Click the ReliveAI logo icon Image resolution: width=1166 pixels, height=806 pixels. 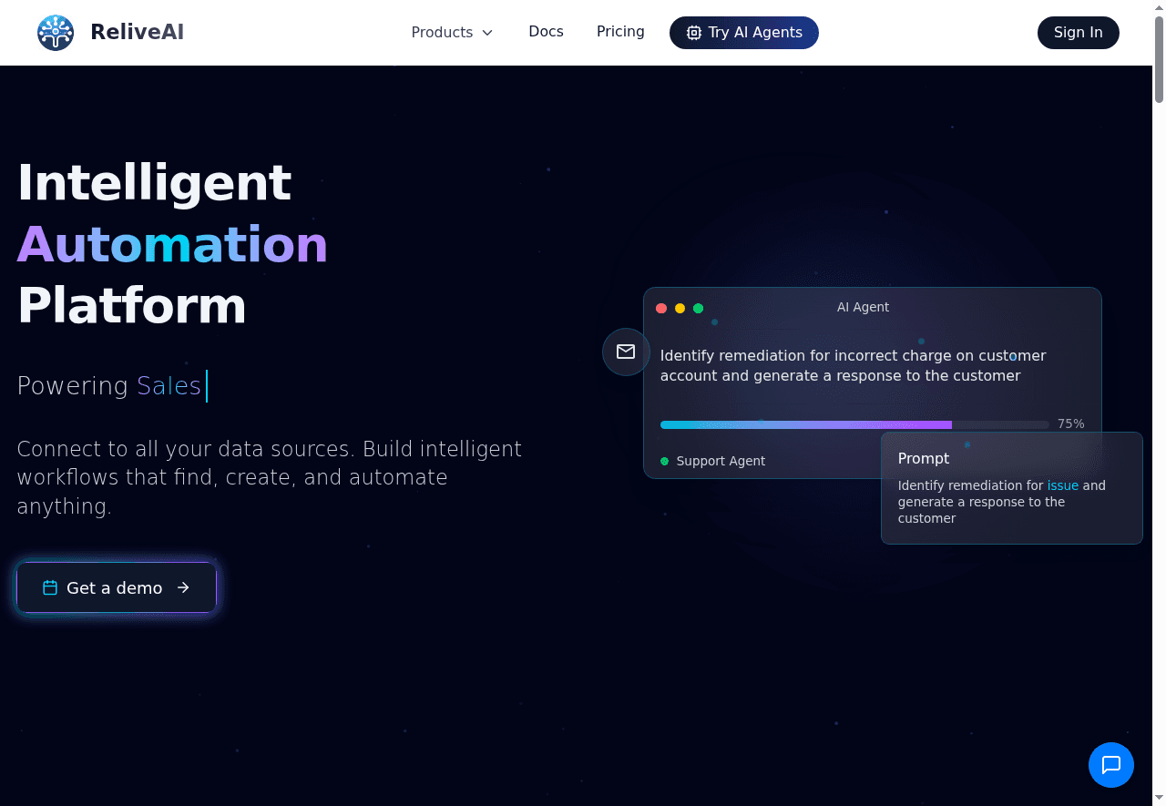pyautogui.click(x=56, y=33)
